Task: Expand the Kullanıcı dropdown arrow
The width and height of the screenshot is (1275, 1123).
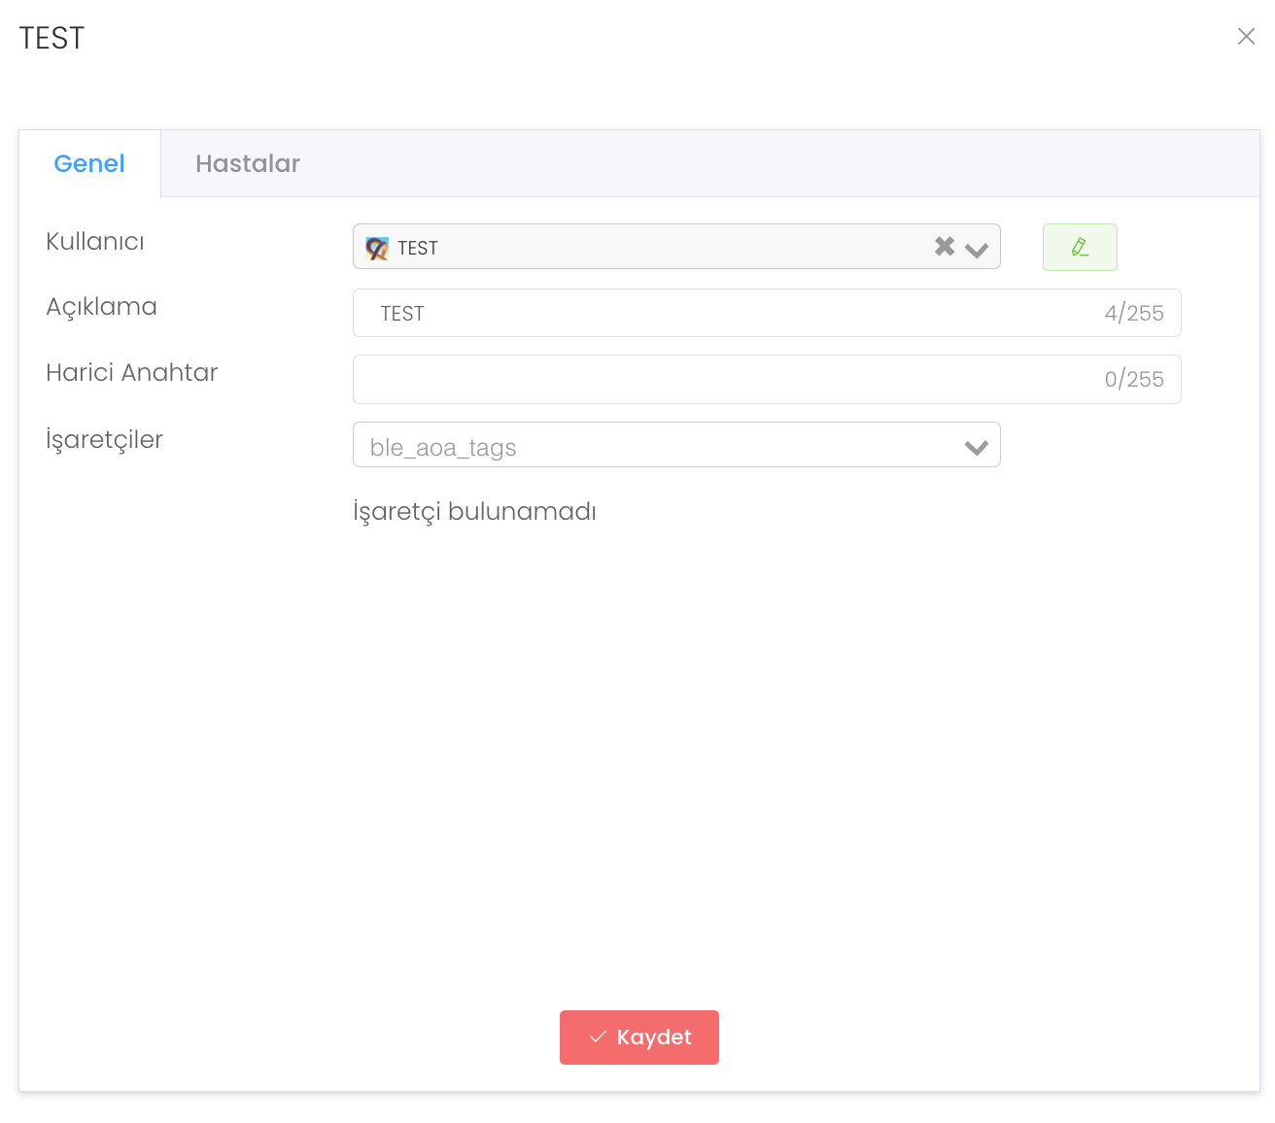Action: 977,250
